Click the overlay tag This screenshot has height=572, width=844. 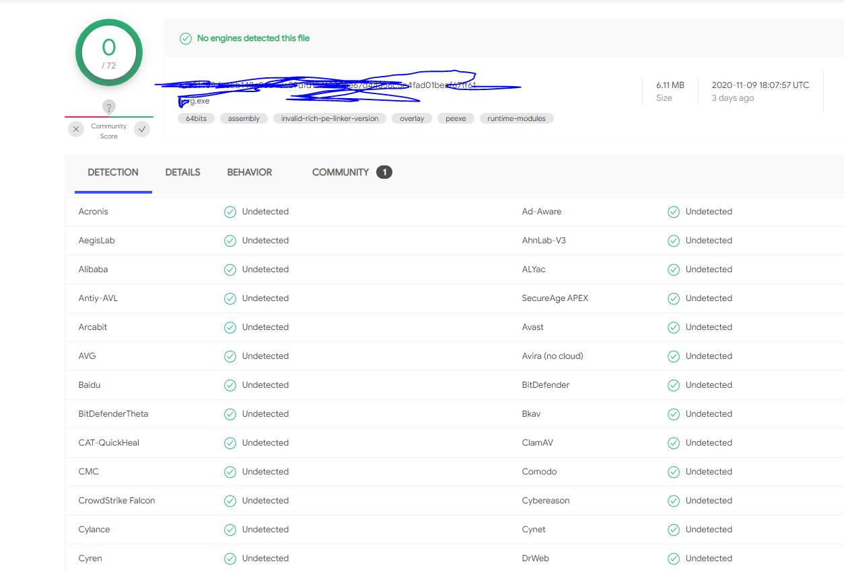412,118
